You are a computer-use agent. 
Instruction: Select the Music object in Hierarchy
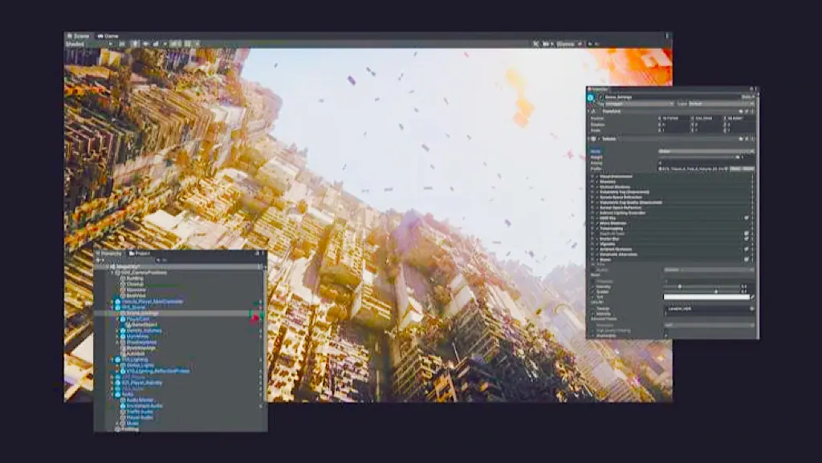132,423
